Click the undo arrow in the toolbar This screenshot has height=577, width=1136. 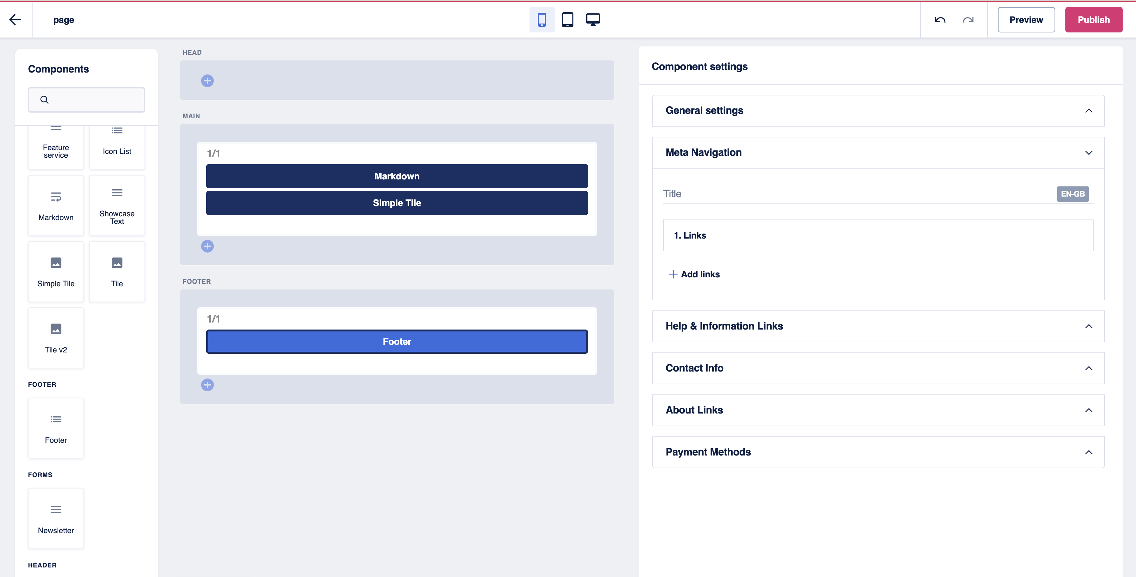point(940,19)
